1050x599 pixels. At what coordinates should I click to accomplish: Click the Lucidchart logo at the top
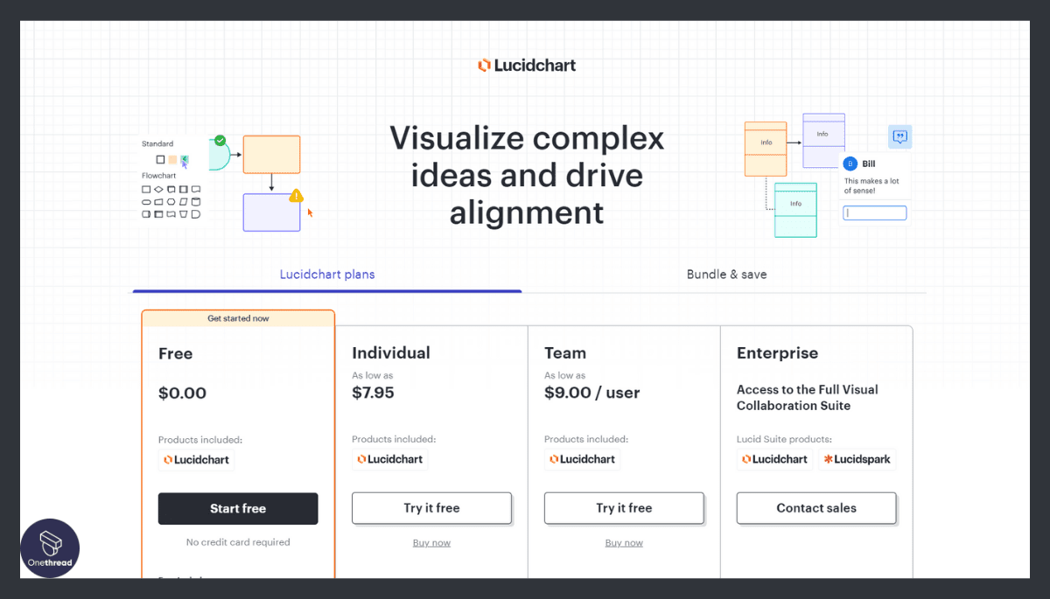pos(526,65)
